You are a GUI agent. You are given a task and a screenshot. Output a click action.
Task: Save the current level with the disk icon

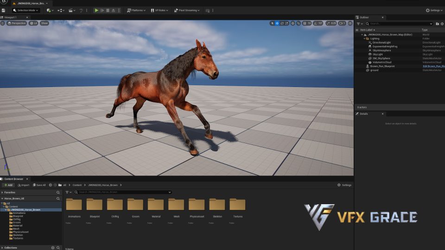coord(3,11)
